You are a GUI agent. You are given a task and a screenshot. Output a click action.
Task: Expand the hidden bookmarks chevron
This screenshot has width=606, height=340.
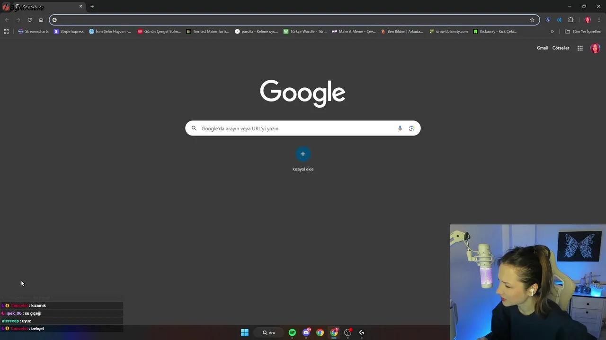pos(552,32)
